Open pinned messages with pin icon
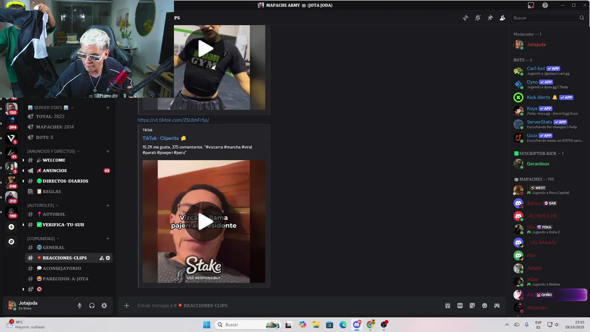 pyautogui.click(x=490, y=18)
